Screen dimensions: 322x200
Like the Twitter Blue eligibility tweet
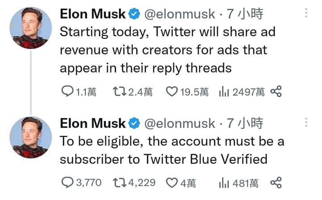[x=172, y=182]
